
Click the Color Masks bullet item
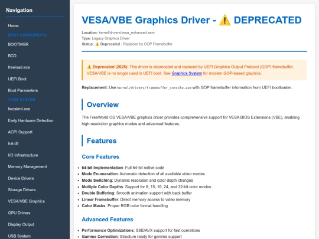(x=125, y=206)
